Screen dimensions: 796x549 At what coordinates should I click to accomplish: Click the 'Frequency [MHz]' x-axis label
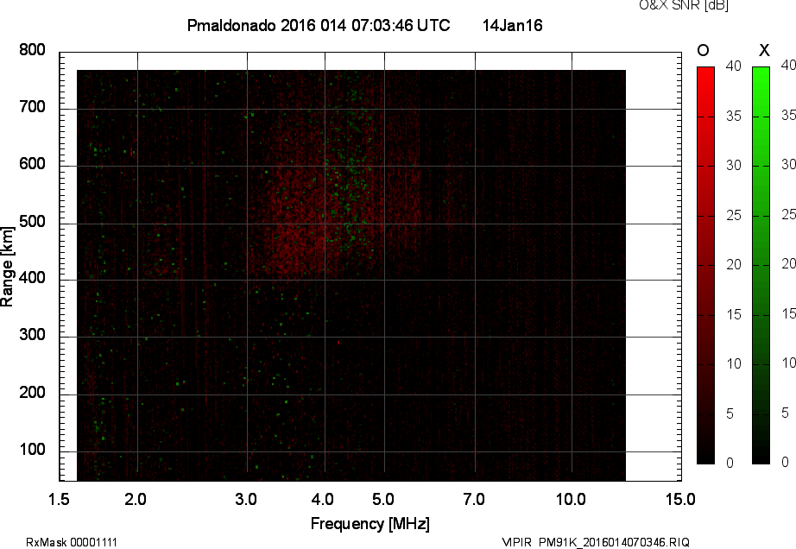point(370,524)
